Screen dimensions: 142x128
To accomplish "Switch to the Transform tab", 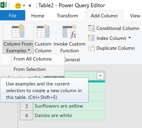I will pyautogui.click(x=68, y=16).
